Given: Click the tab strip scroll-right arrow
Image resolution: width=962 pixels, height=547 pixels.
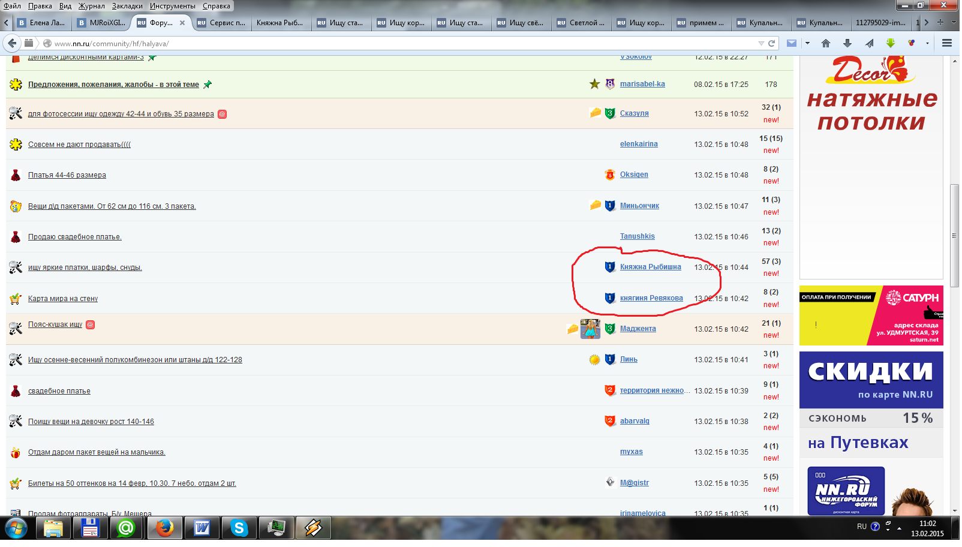Looking at the screenshot, I should coord(927,23).
